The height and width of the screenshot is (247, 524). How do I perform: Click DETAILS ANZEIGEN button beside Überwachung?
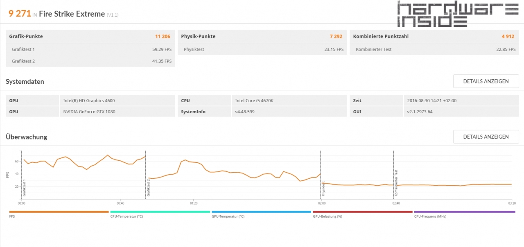click(x=486, y=137)
